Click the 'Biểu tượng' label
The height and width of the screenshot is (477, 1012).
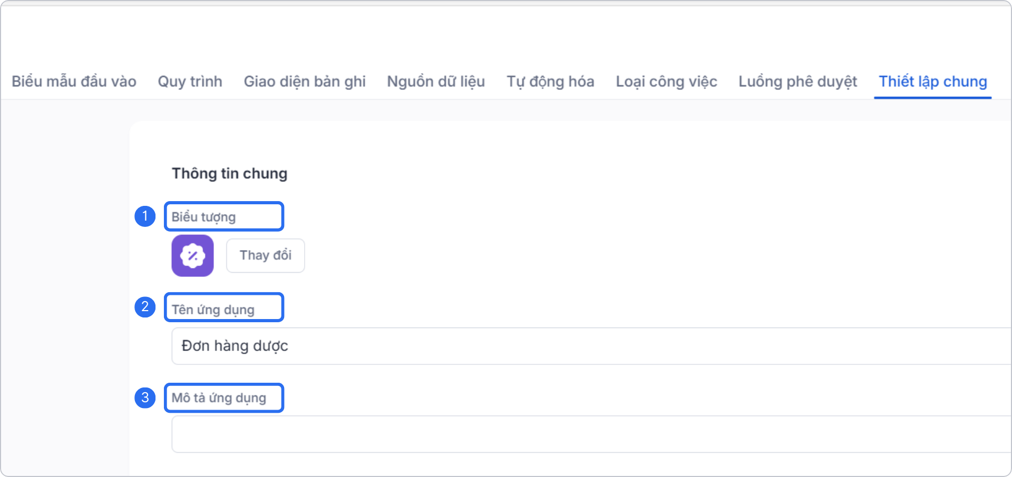(203, 217)
